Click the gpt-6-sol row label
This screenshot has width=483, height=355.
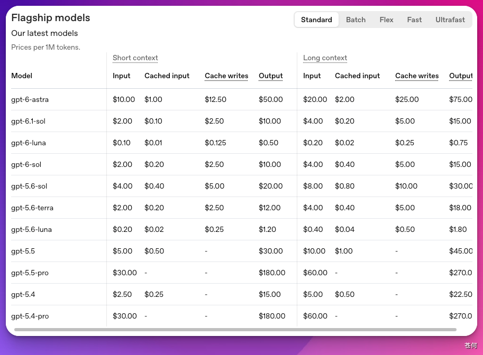pyautogui.click(x=26, y=165)
